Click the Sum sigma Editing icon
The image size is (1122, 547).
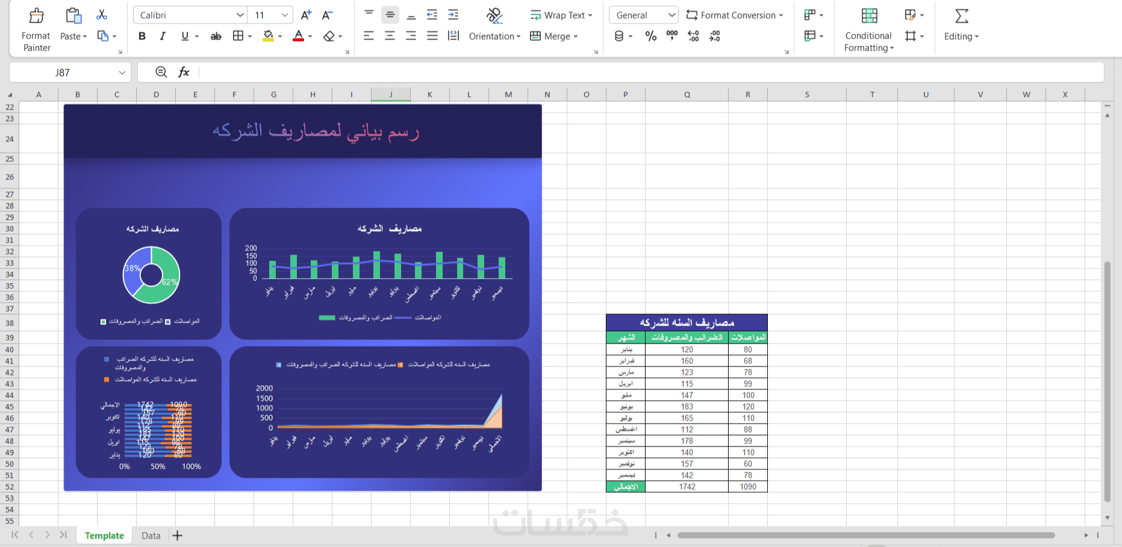pos(962,16)
